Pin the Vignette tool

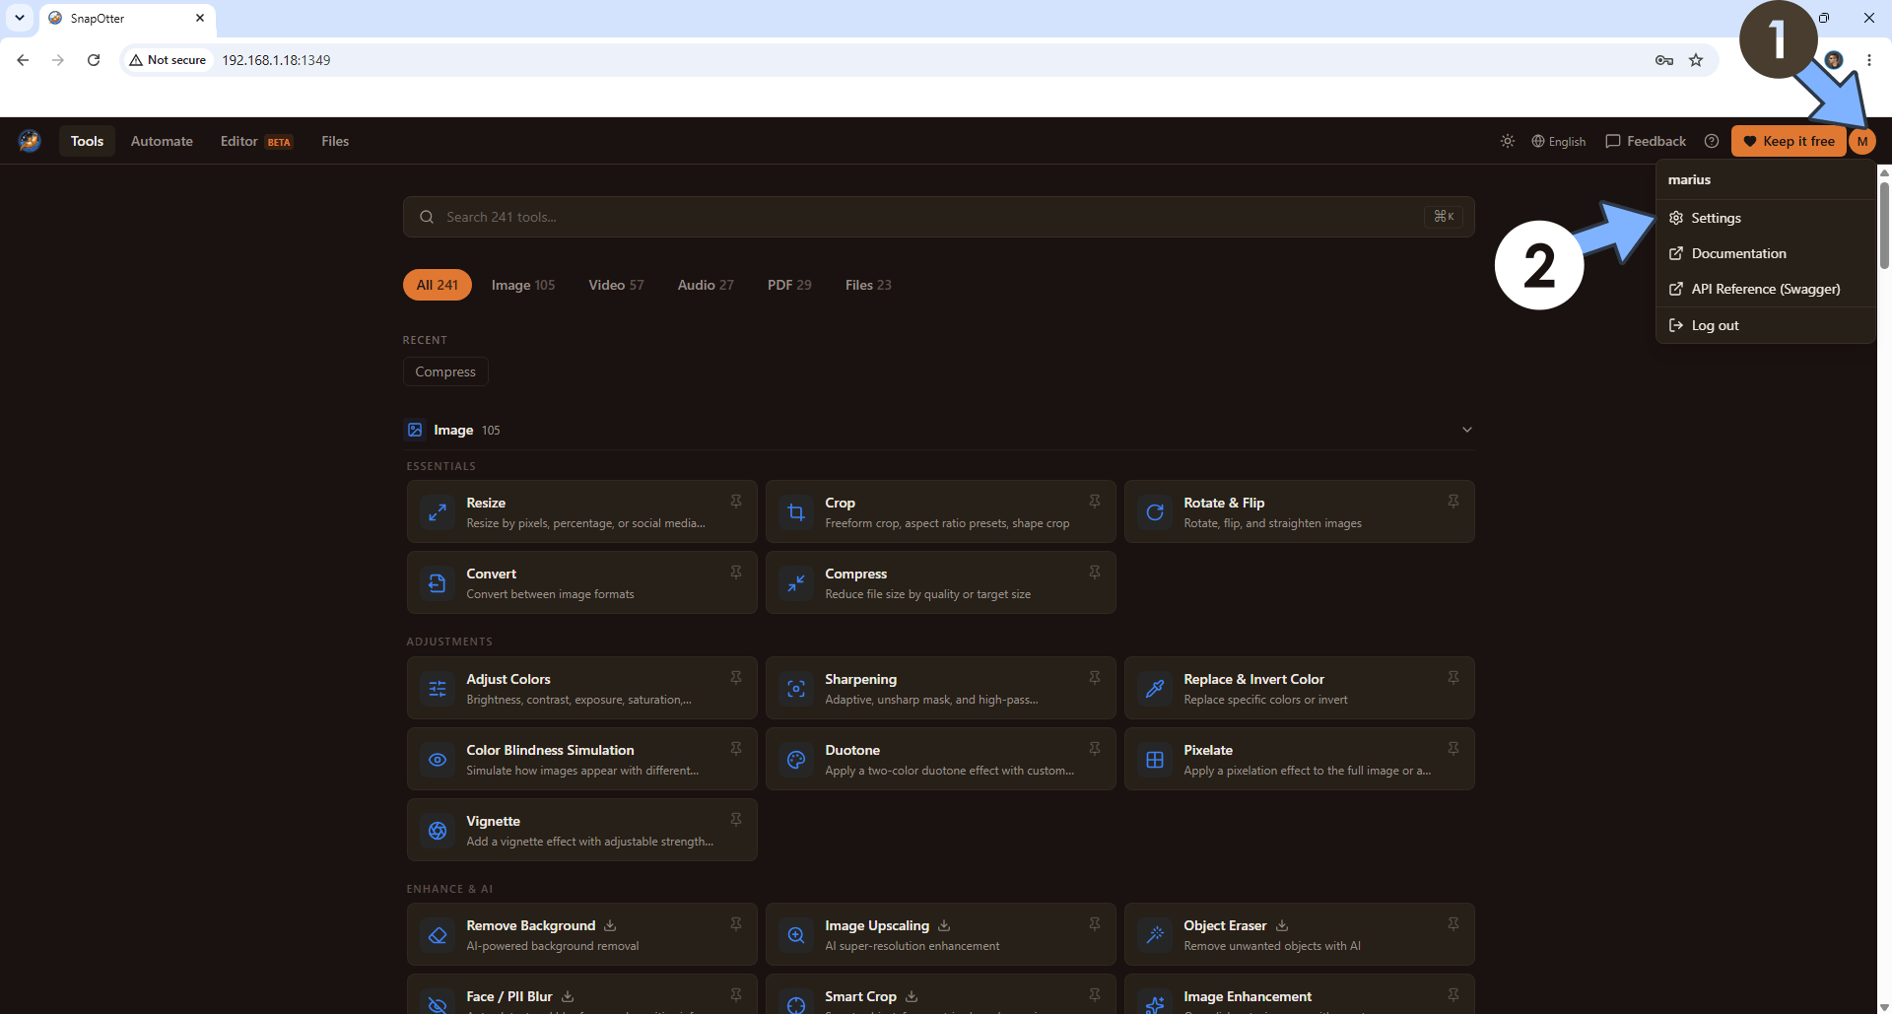(736, 820)
